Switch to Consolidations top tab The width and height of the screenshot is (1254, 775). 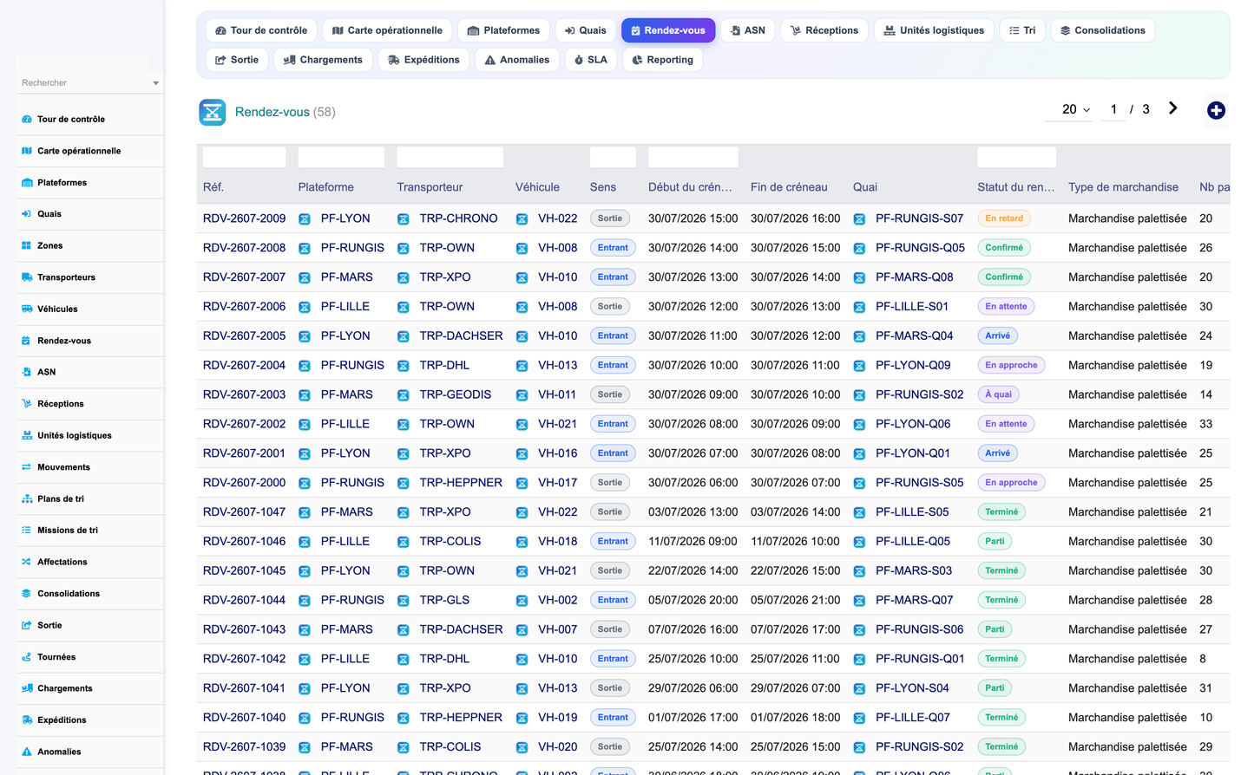click(1103, 30)
